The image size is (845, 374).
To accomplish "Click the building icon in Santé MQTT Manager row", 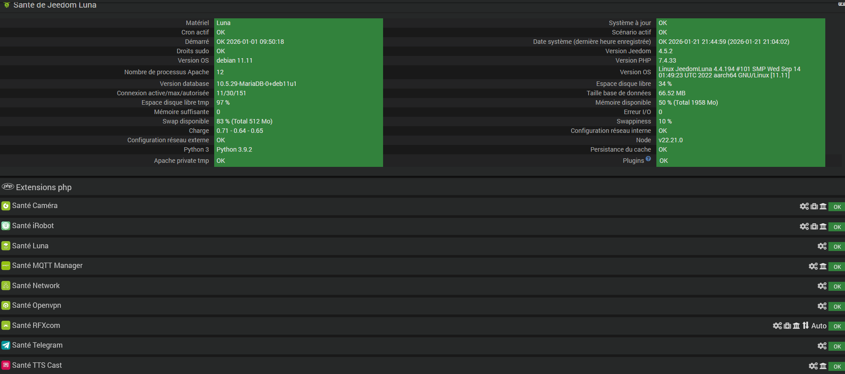I will tap(823, 266).
